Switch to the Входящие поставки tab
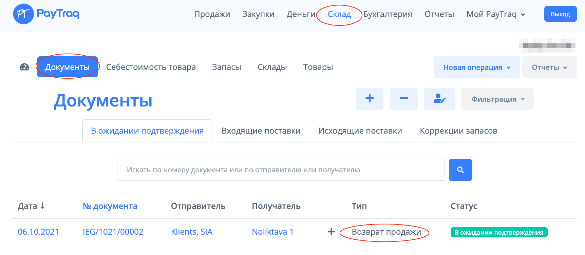 261,131
